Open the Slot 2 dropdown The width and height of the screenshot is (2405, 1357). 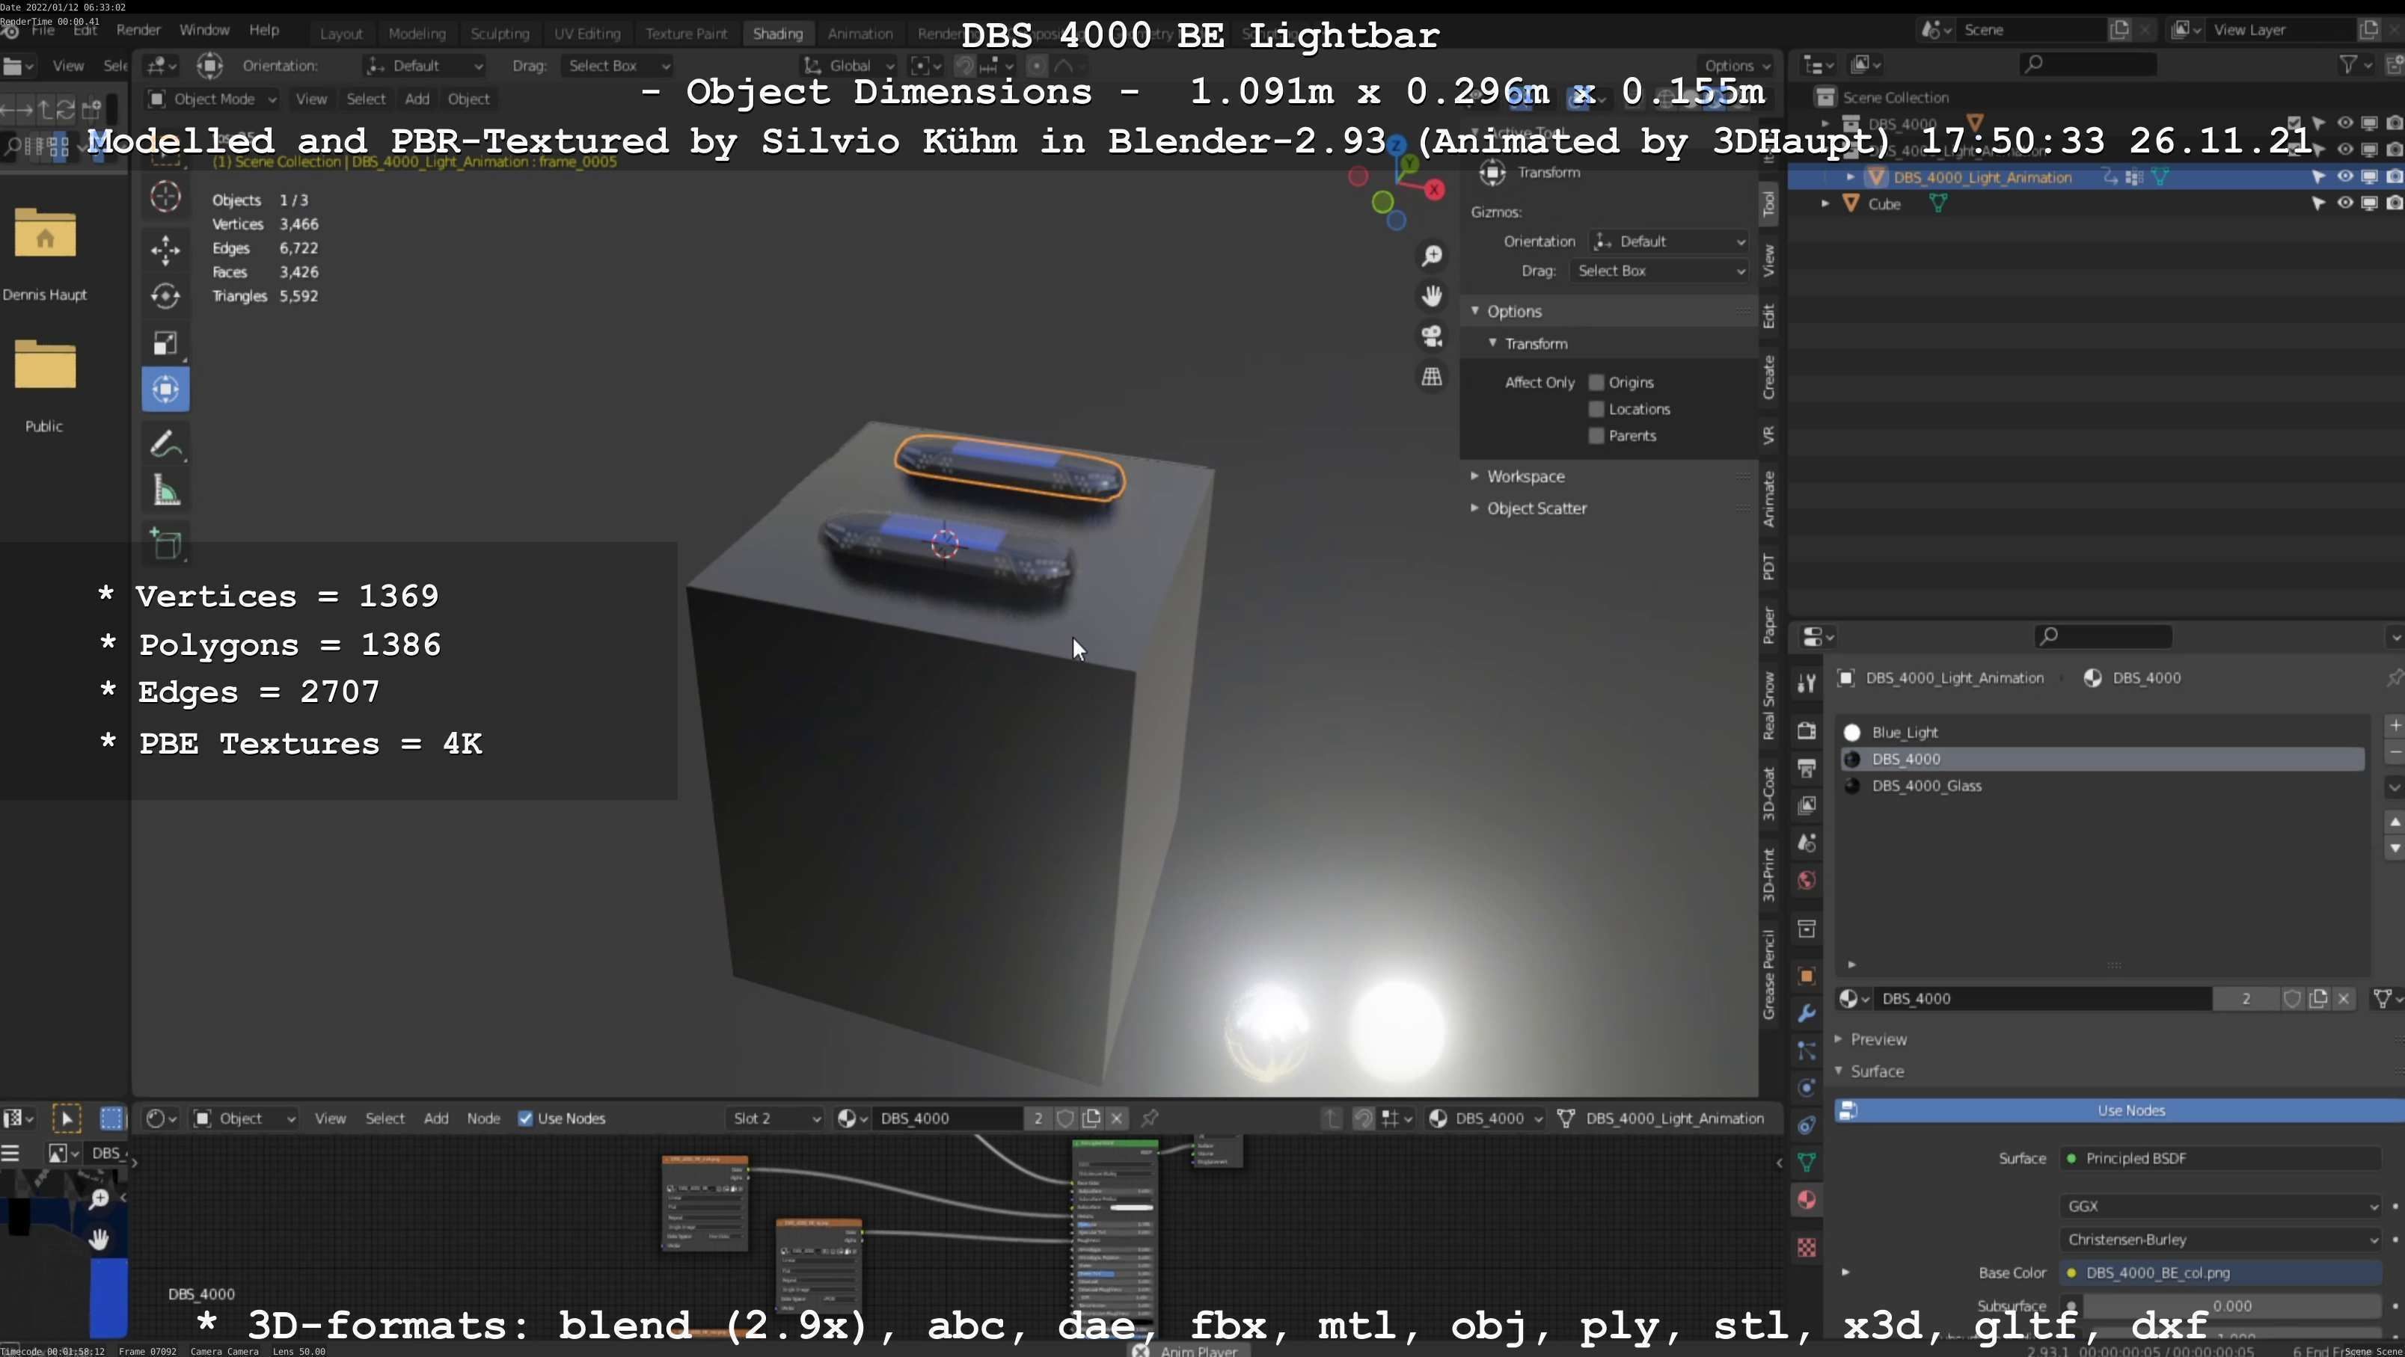775,1118
